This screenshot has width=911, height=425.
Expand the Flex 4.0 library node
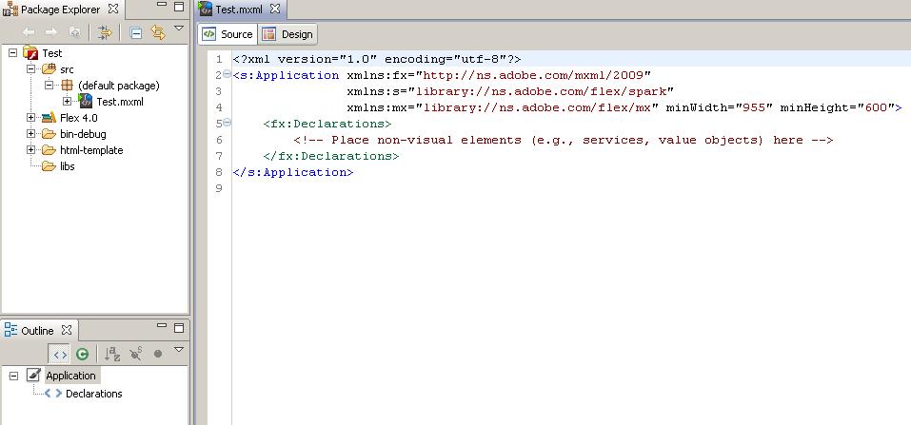pyautogui.click(x=30, y=118)
